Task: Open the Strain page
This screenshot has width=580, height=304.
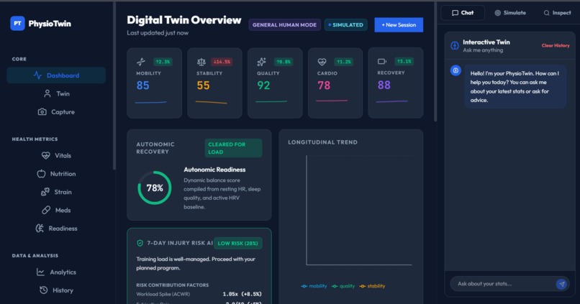Action: click(x=56, y=192)
